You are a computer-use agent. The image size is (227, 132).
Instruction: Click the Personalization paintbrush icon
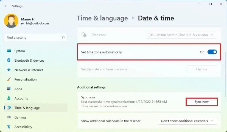pyautogui.click(x=9, y=79)
